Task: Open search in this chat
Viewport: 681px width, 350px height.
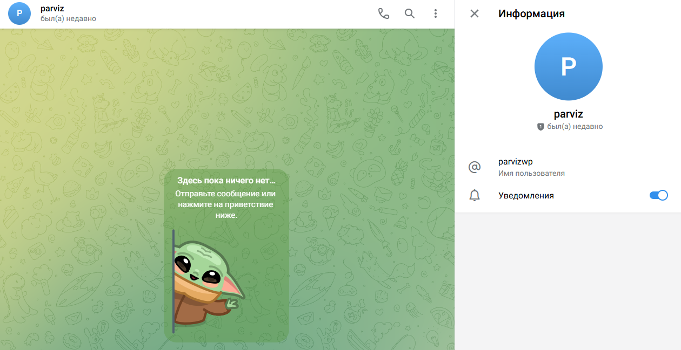Action: point(410,13)
